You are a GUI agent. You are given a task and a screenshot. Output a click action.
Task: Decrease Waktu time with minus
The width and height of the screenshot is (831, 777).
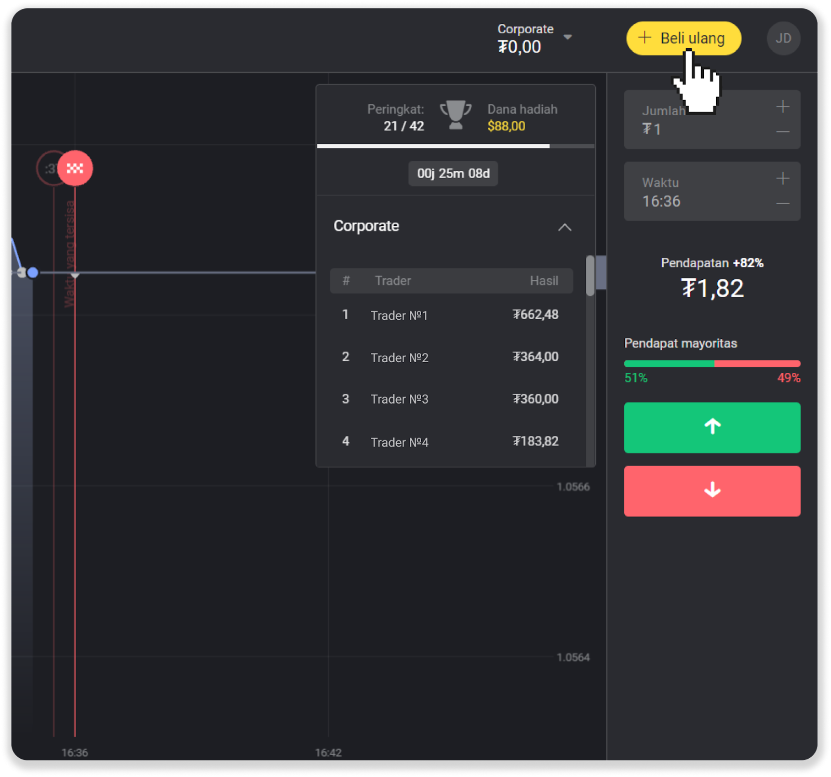click(x=783, y=203)
